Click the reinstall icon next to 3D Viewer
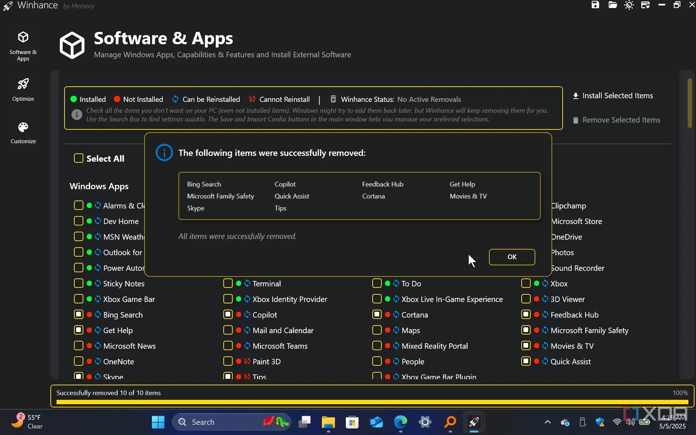 pyautogui.click(x=545, y=299)
